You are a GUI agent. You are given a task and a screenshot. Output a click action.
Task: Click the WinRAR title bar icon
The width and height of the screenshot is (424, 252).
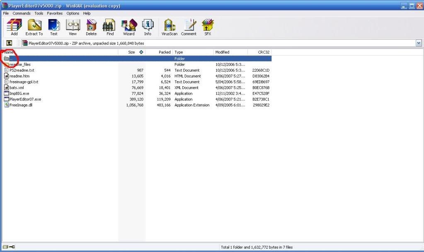point(5,5)
